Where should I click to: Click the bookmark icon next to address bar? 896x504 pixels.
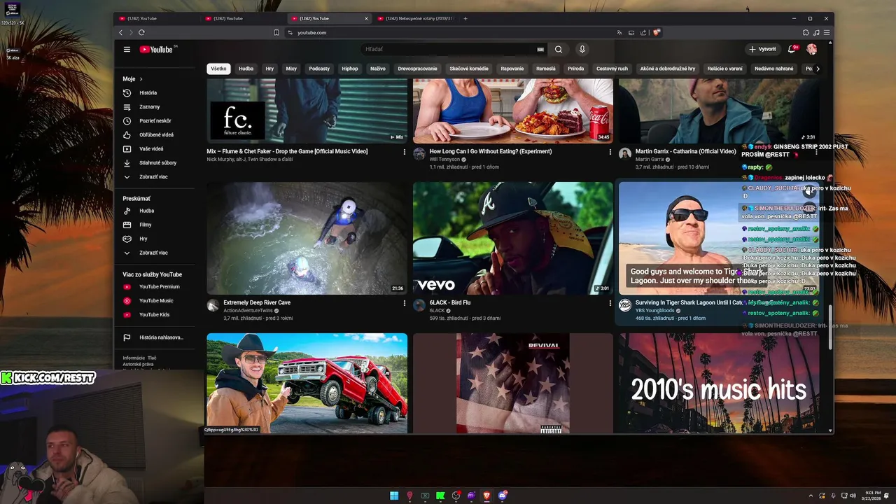point(276,32)
